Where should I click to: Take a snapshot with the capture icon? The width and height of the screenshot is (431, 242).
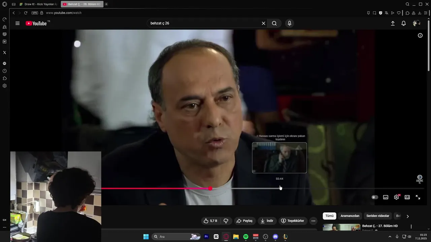pyautogui.click(x=374, y=13)
